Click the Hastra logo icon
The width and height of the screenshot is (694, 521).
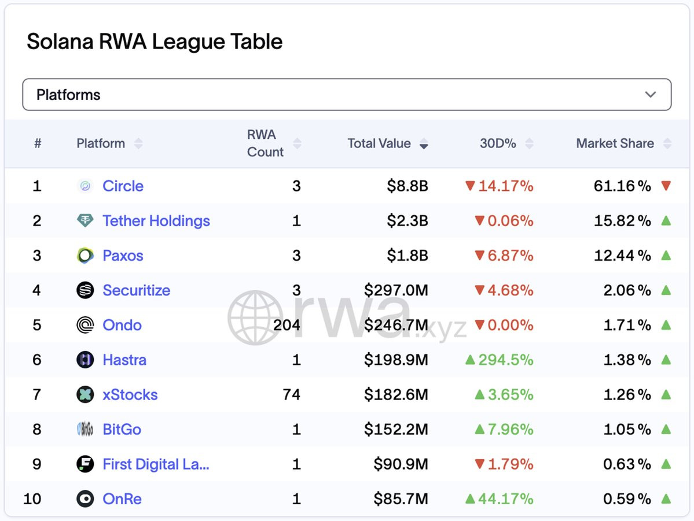click(85, 360)
